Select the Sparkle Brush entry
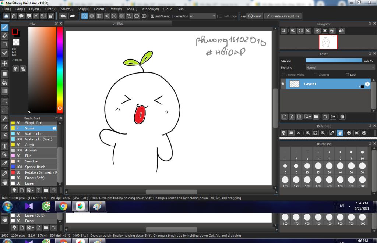The height and width of the screenshot is (243, 377). tap(34, 167)
